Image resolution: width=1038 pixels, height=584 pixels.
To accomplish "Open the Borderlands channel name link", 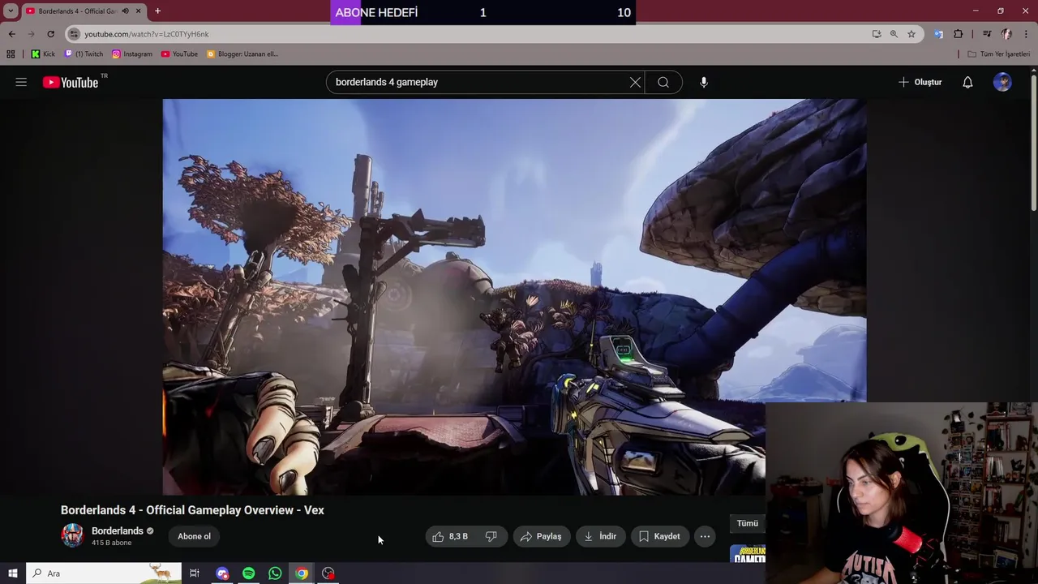I will click(x=117, y=530).
